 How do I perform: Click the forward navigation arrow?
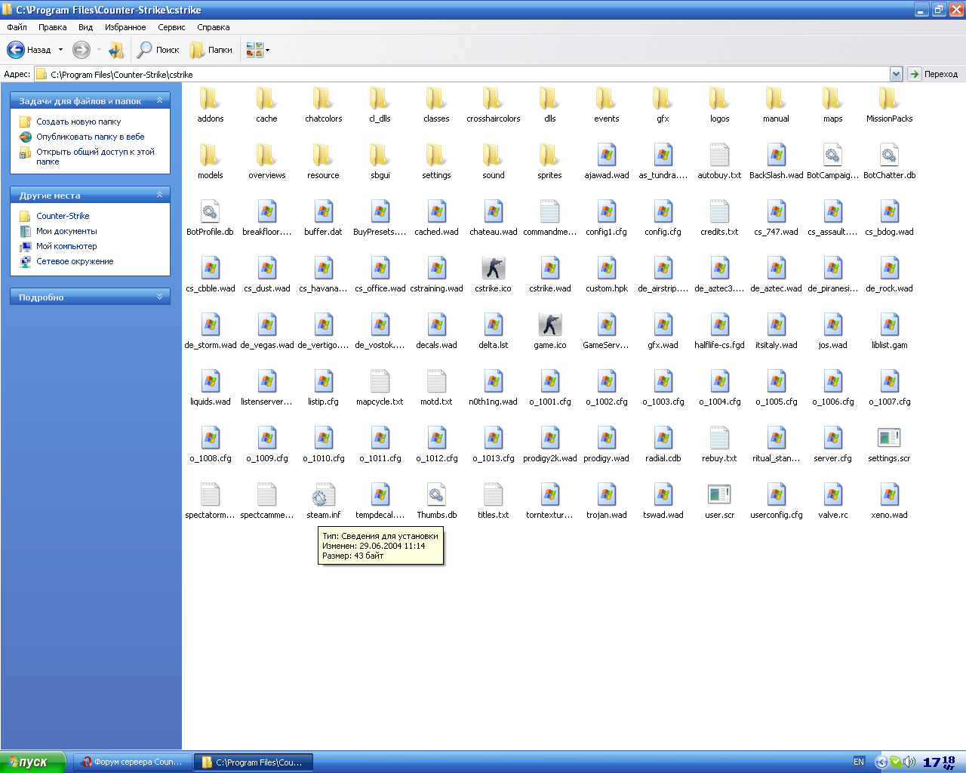point(82,50)
